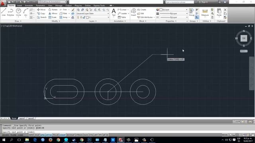Expand the Draw panel
This screenshot has height=143, width=255.
tap(18, 21)
